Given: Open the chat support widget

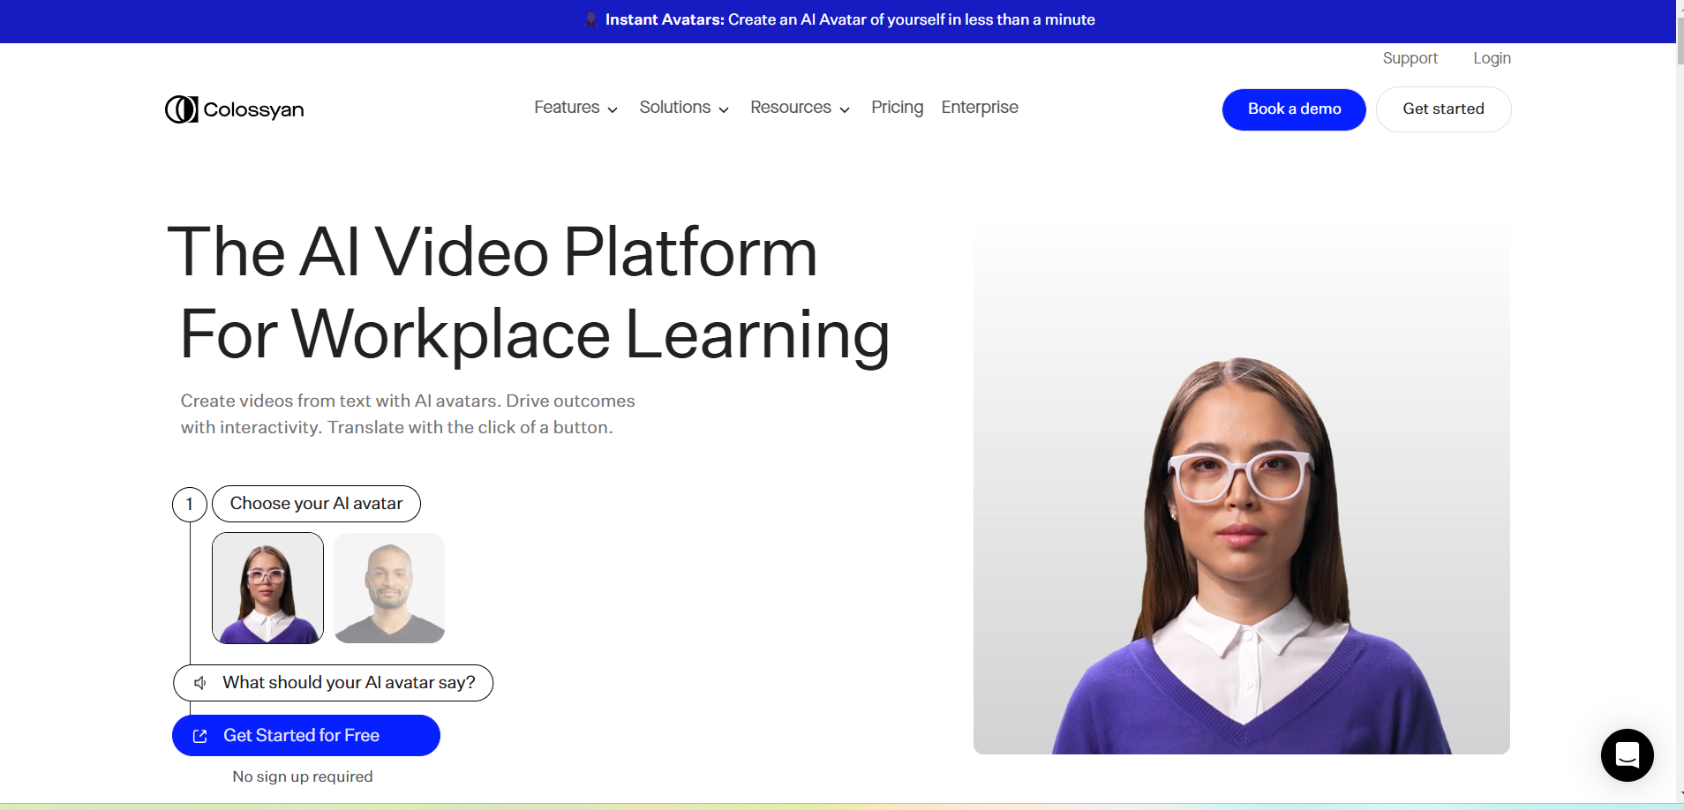Looking at the screenshot, I should click(x=1627, y=755).
